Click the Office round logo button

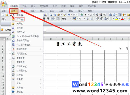(4, 4)
